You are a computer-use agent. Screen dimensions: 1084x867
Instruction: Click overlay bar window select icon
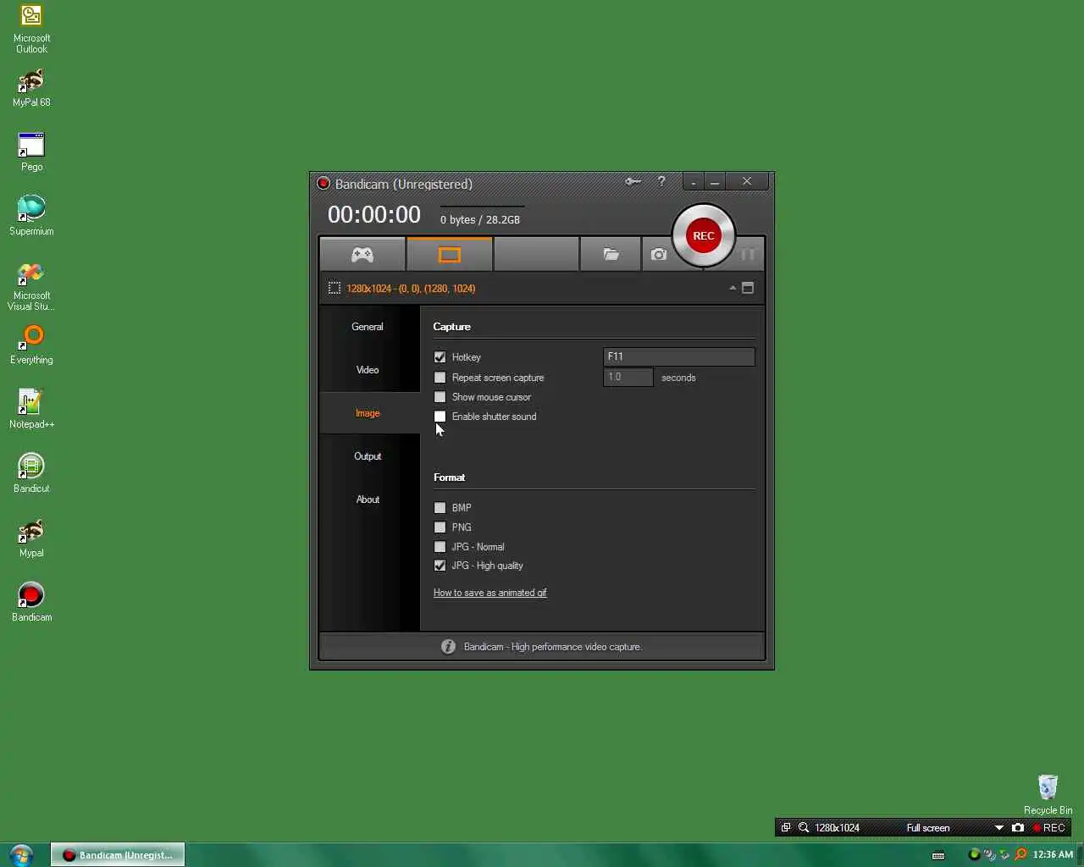pos(786,828)
